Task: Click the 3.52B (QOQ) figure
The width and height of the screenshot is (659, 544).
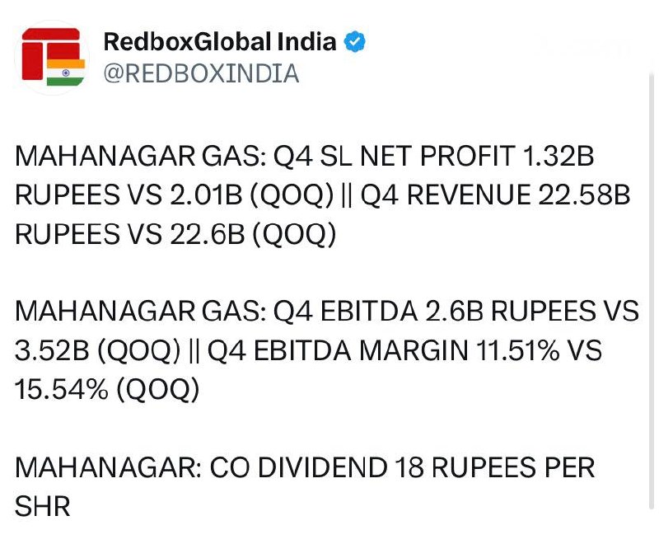Action: [x=97, y=350]
